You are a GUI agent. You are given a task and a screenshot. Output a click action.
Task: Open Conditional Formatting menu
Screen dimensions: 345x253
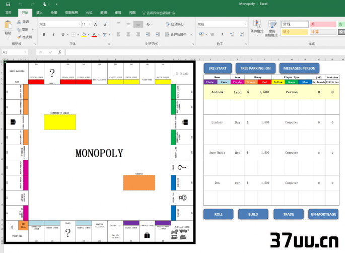(257, 28)
